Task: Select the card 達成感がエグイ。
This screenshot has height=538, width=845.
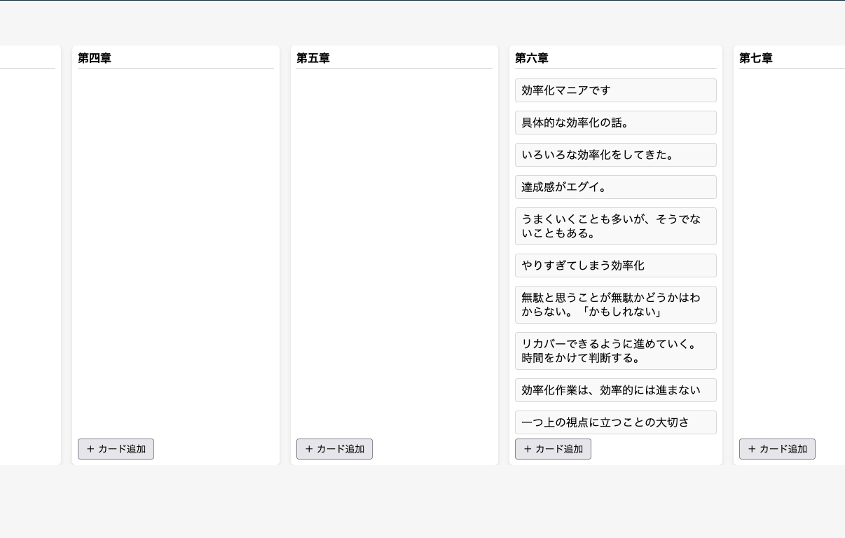Action: pos(616,187)
